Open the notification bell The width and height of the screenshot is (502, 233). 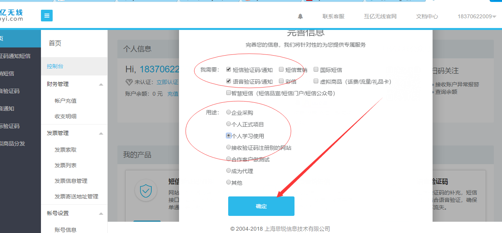[300, 16]
